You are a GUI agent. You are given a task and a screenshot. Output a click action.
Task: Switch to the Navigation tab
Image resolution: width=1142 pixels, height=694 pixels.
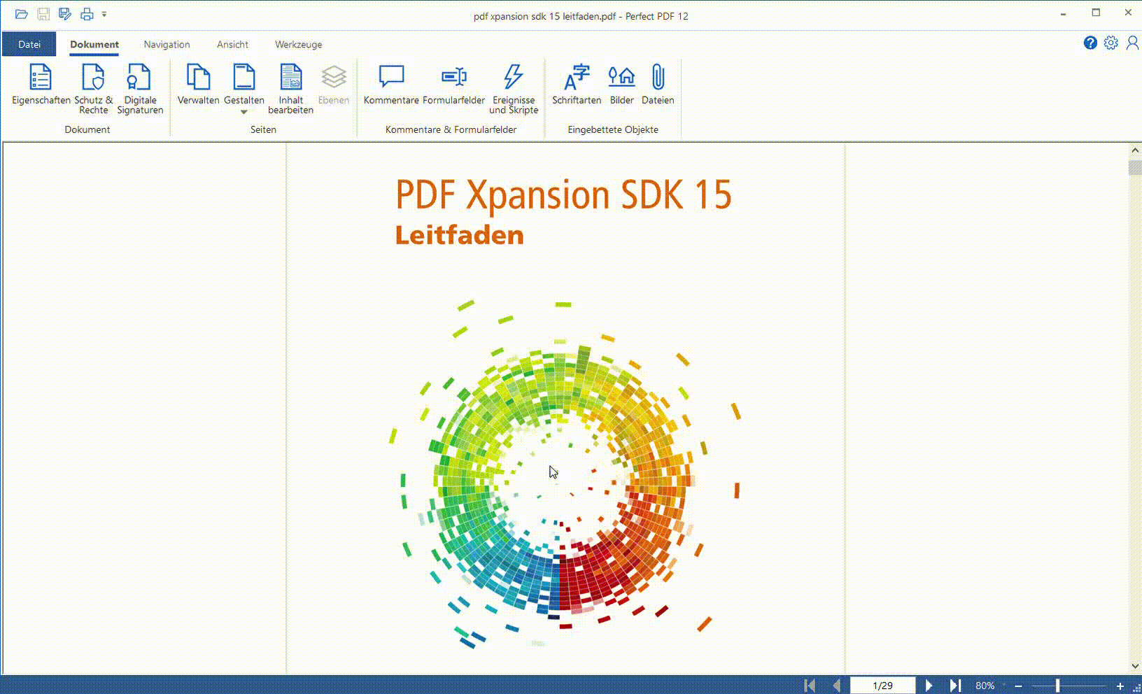tap(166, 44)
